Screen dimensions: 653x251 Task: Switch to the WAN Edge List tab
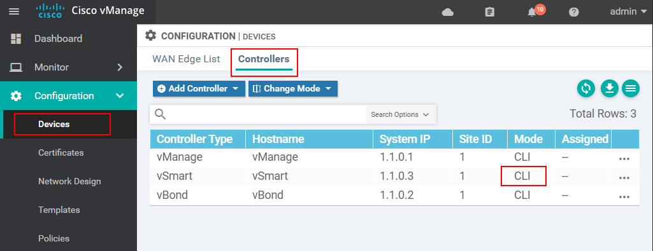pyautogui.click(x=186, y=59)
